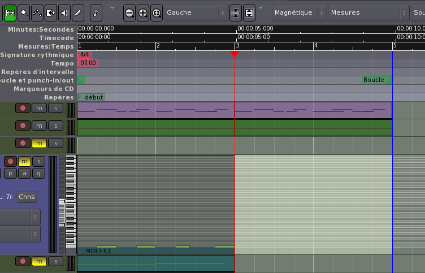Click the expand tracks button
This screenshot has height=273, width=425.
[x=249, y=12]
